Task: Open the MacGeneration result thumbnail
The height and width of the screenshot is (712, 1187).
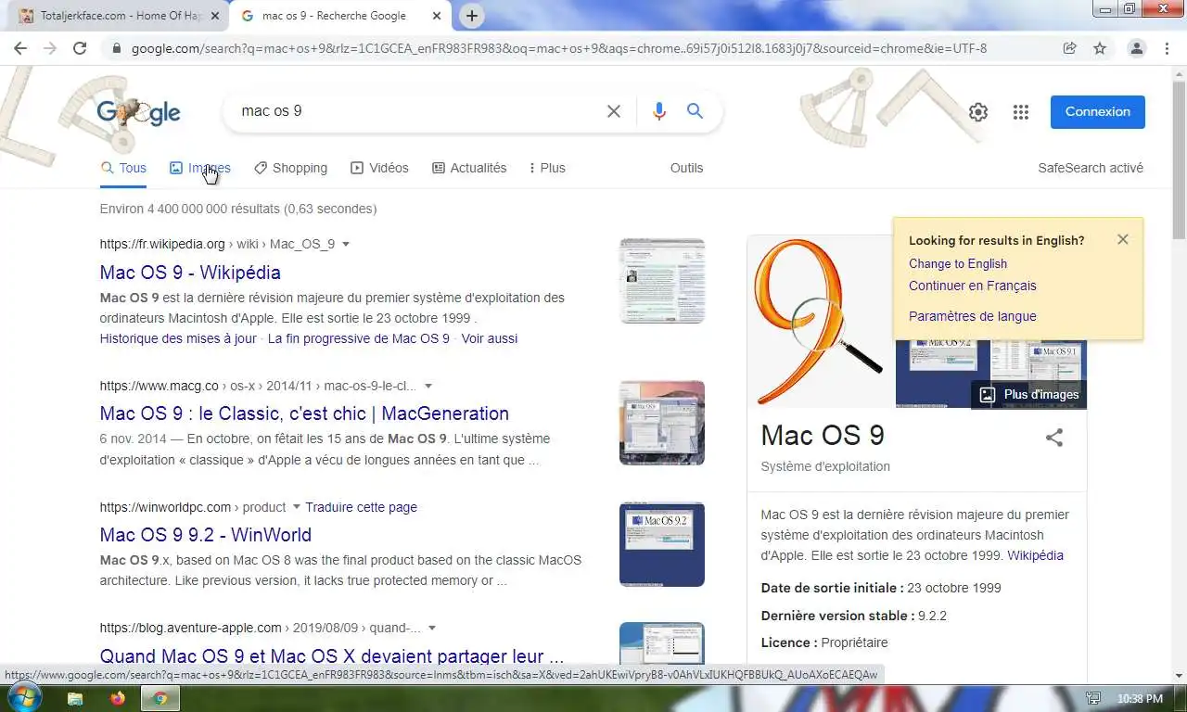Action: [662, 423]
